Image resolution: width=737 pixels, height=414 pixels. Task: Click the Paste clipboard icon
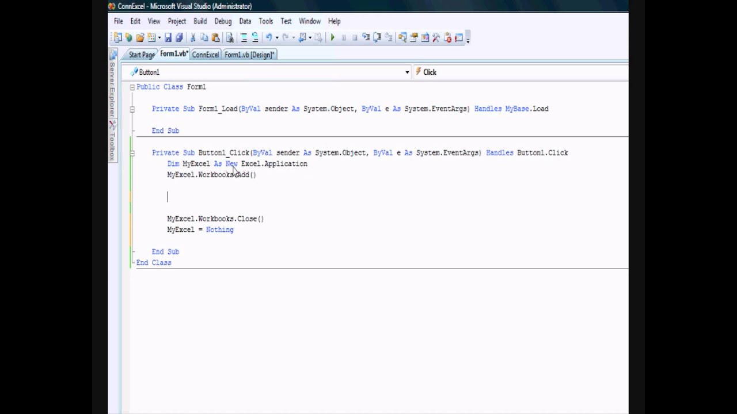pyautogui.click(x=215, y=38)
